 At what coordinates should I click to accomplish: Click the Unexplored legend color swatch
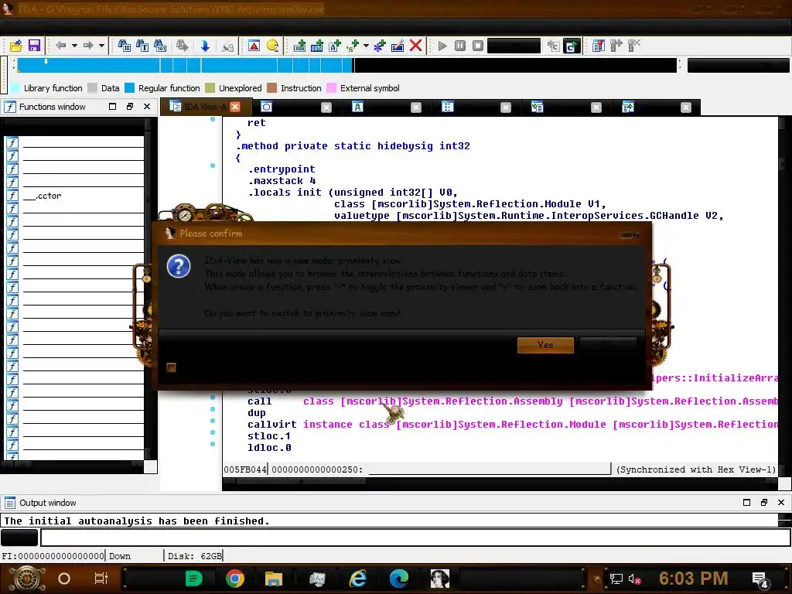[210, 88]
